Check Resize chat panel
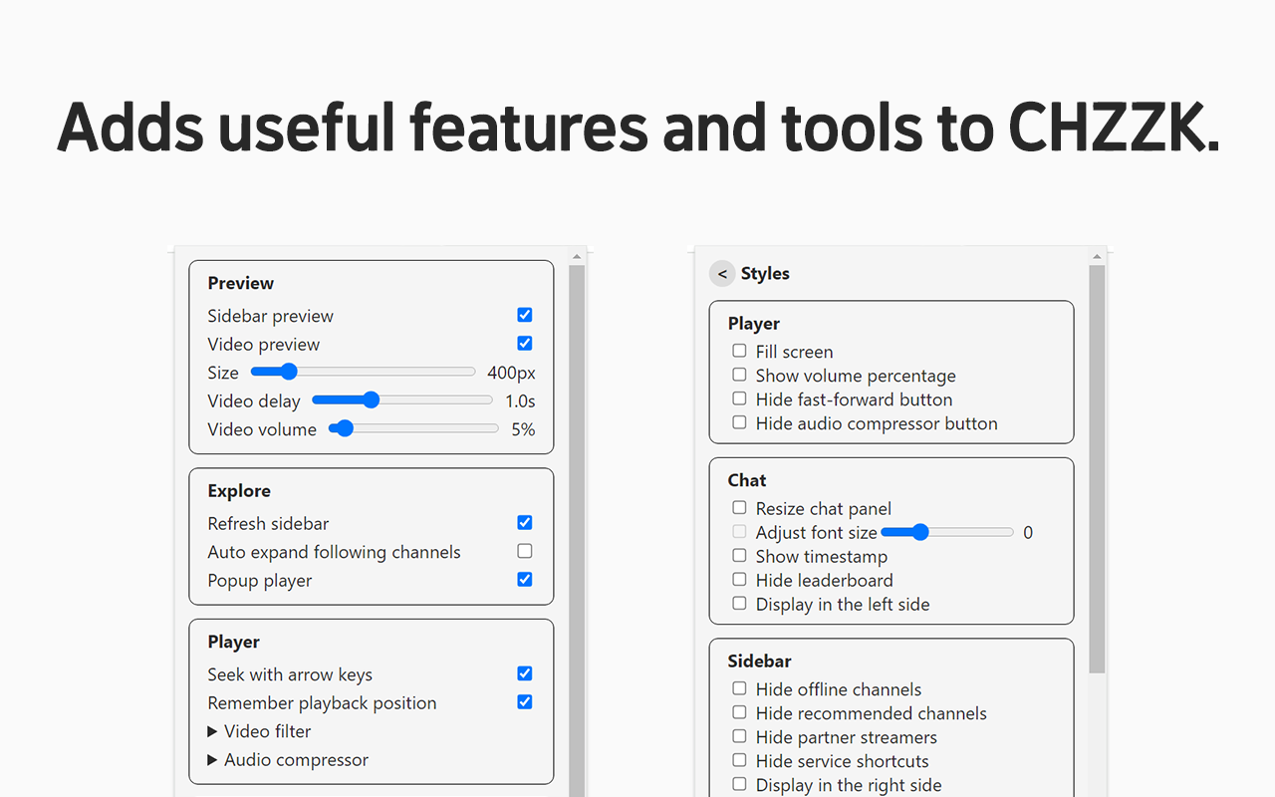This screenshot has width=1275, height=797. [x=739, y=508]
